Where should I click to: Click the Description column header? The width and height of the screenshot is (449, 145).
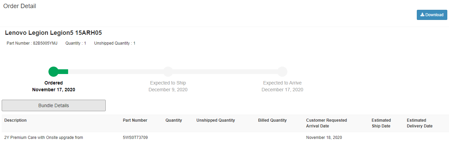[15, 120]
